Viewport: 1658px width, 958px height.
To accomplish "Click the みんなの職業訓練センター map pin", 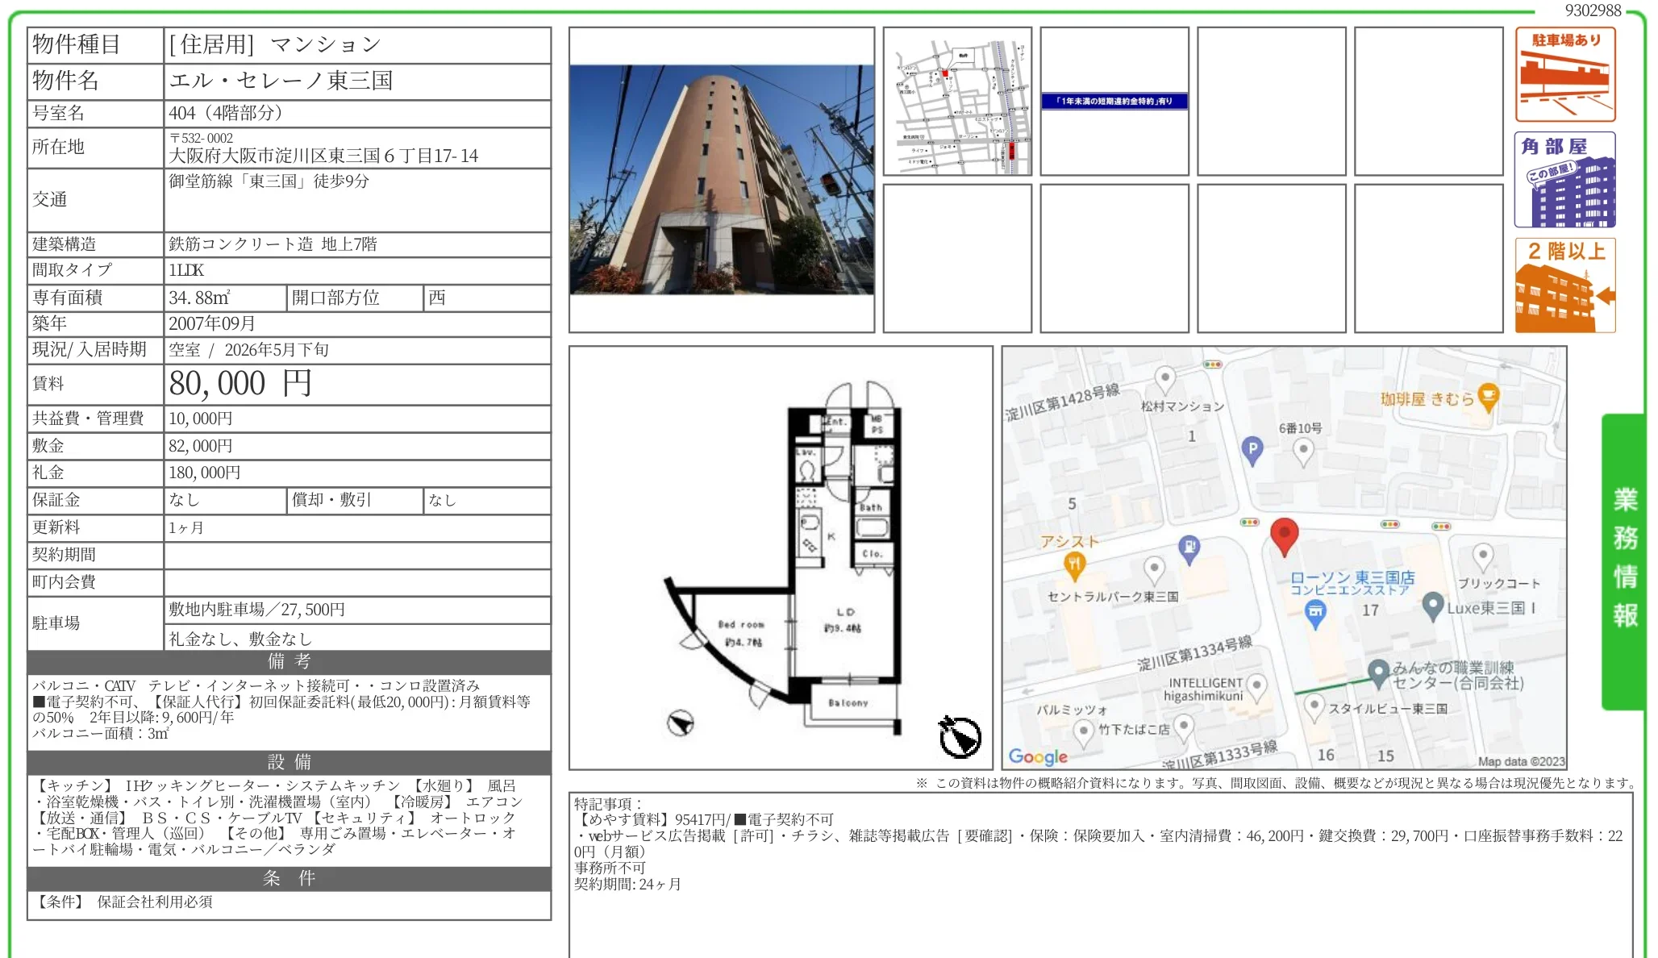I will tap(1378, 671).
